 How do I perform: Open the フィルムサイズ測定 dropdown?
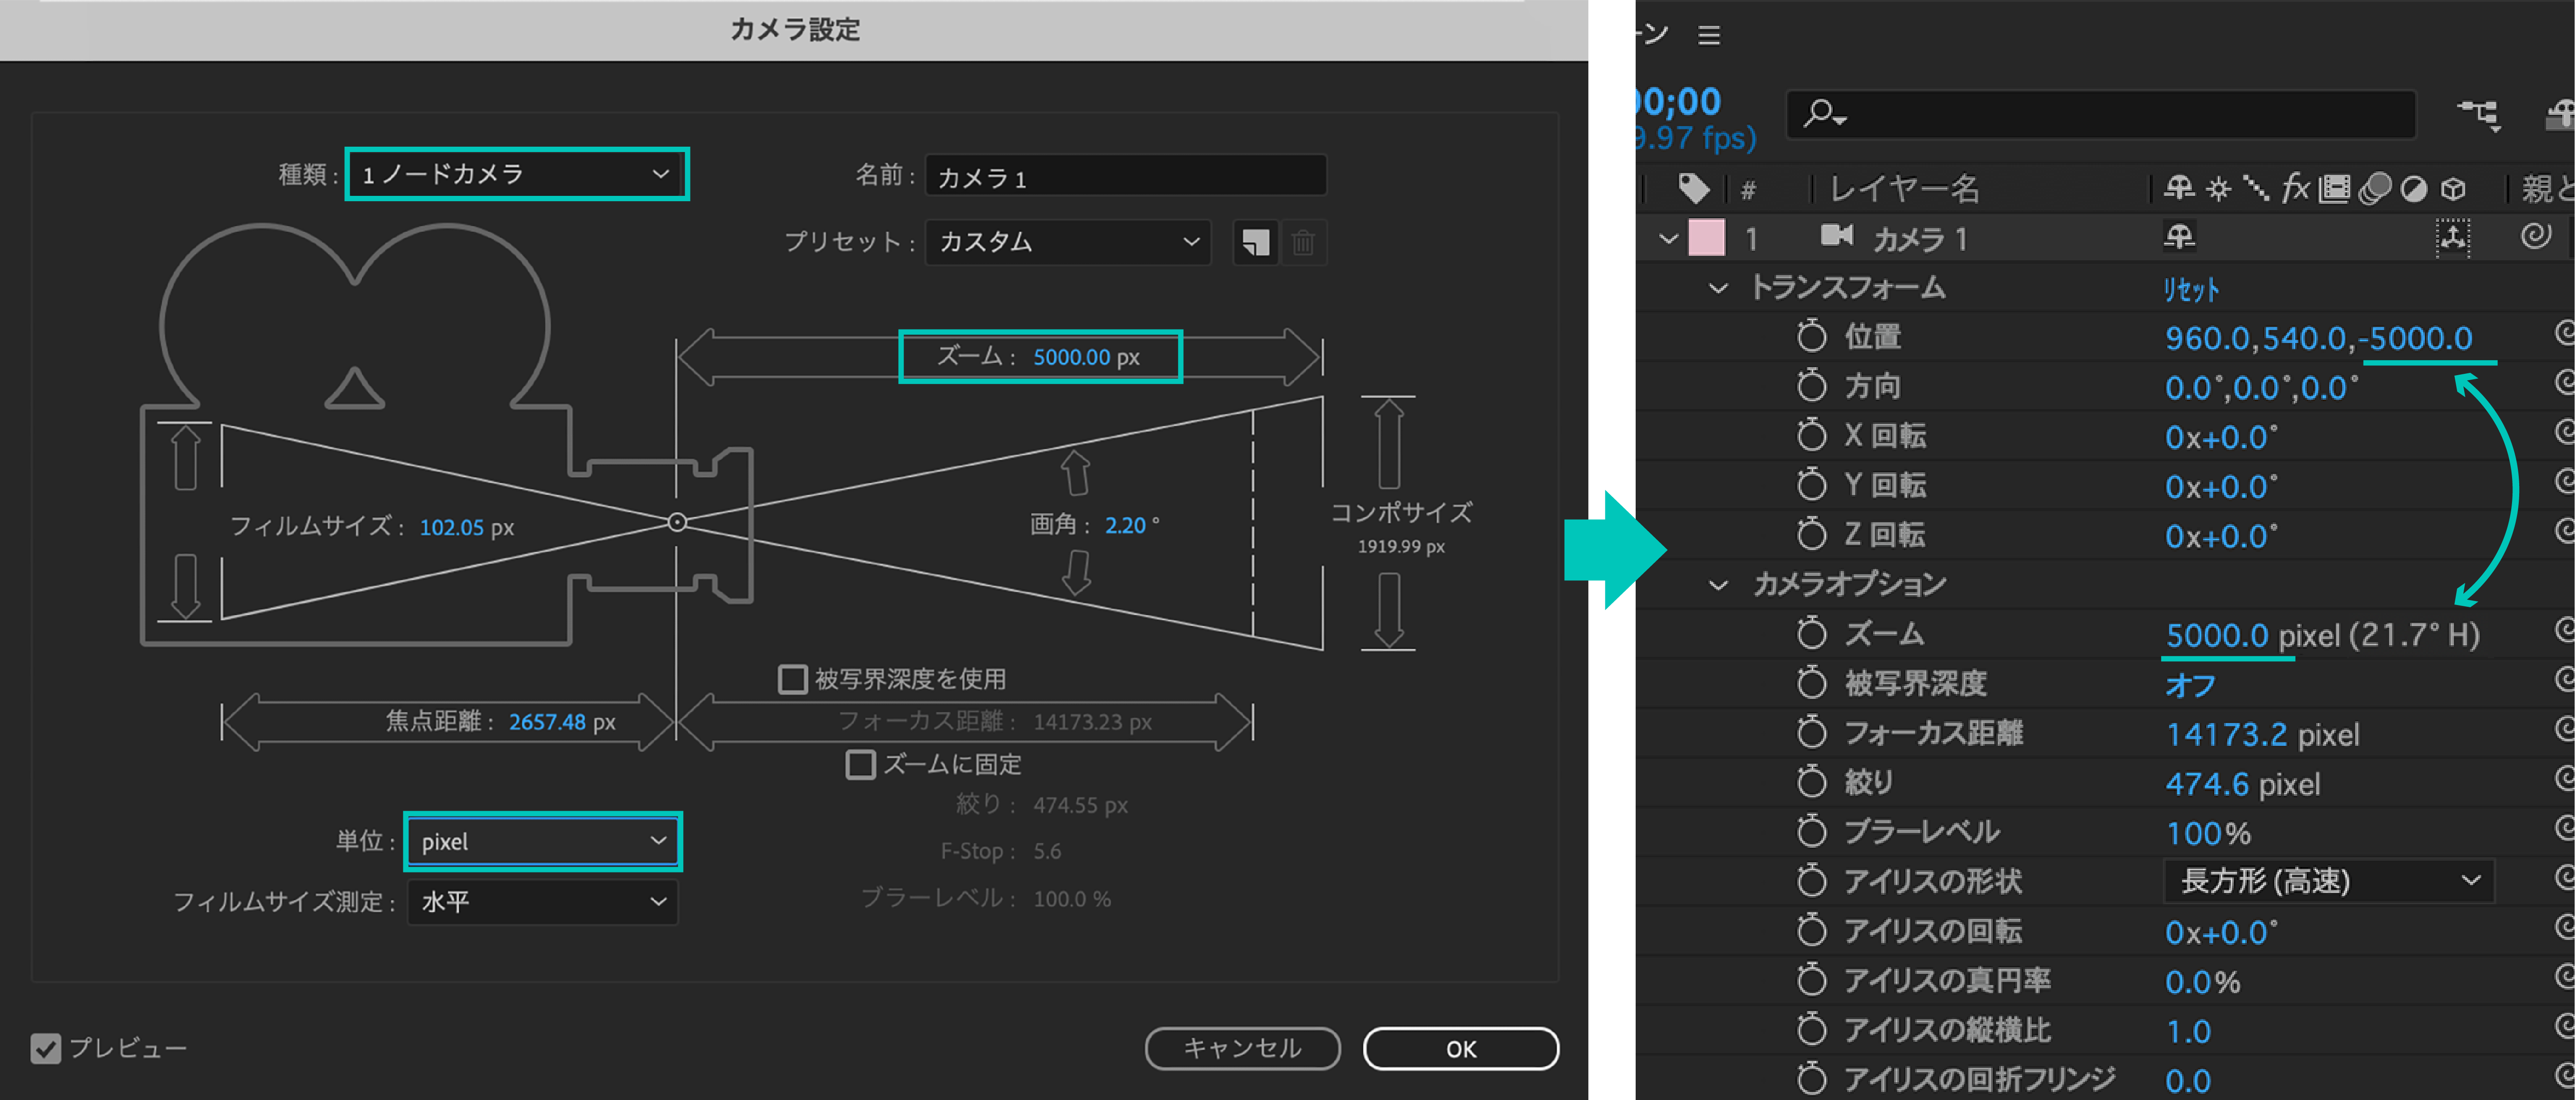tap(543, 902)
